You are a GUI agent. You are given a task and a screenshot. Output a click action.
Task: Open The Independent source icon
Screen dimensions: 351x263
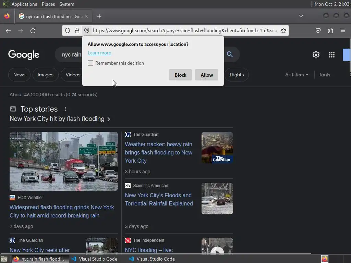click(x=128, y=240)
